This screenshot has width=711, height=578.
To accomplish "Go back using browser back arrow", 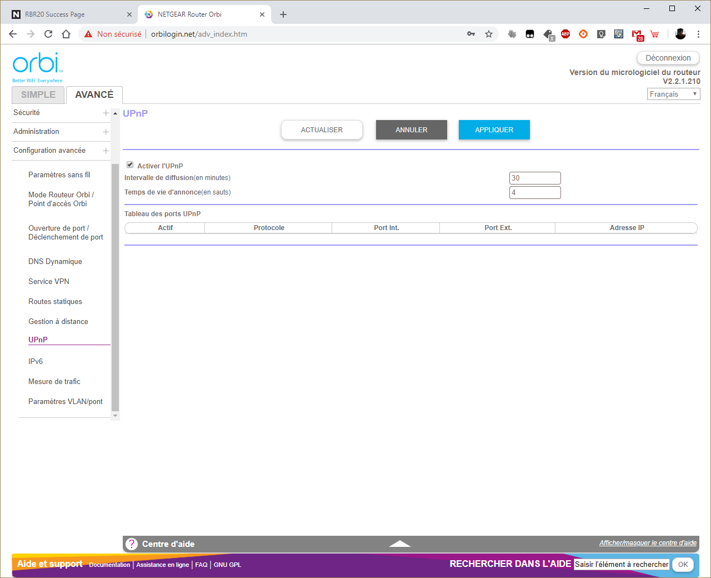I will click(x=13, y=34).
